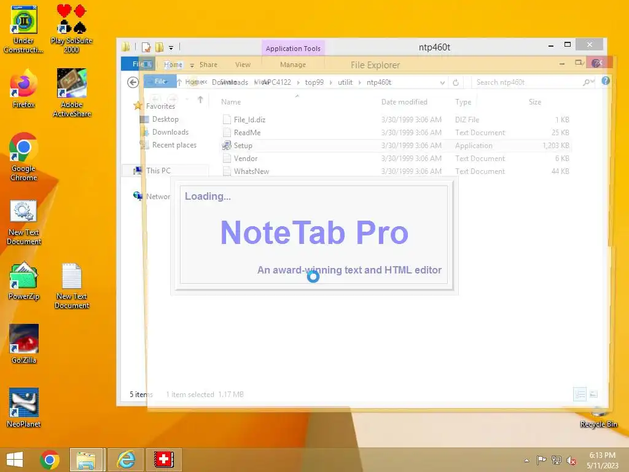Image resolution: width=629 pixels, height=472 pixels.
Task: Click the muted volume tray icon
Action: tap(571, 460)
